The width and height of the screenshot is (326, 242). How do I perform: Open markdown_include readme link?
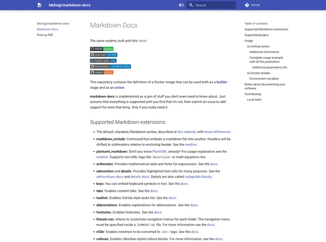(190, 144)
